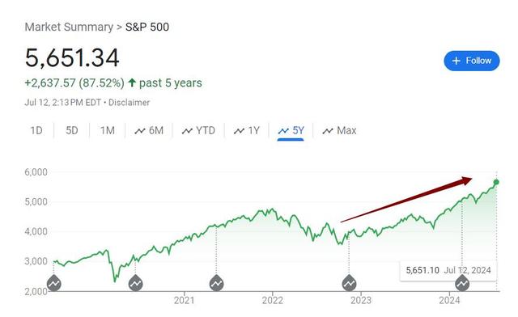Select the 1Y range tab

coord(247,131)
